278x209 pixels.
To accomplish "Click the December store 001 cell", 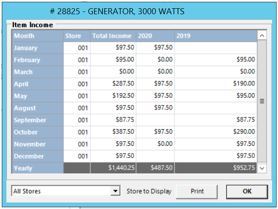I will pyautogui.click(x=76, y=156).
